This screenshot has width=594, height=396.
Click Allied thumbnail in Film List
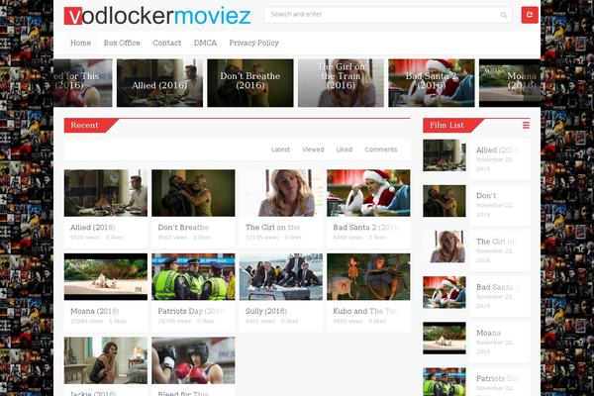[x=445, y=155]
